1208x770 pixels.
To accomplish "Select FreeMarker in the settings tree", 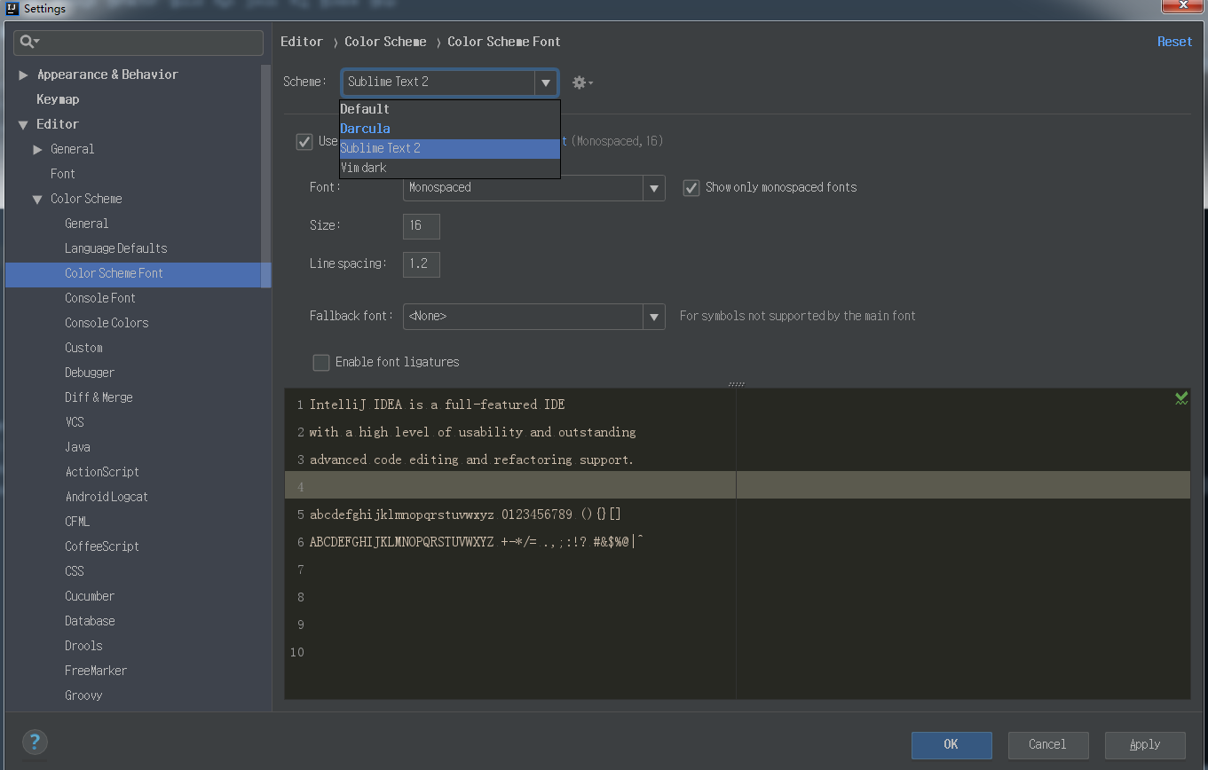I will pyautogui.click(x=96, y=671).
